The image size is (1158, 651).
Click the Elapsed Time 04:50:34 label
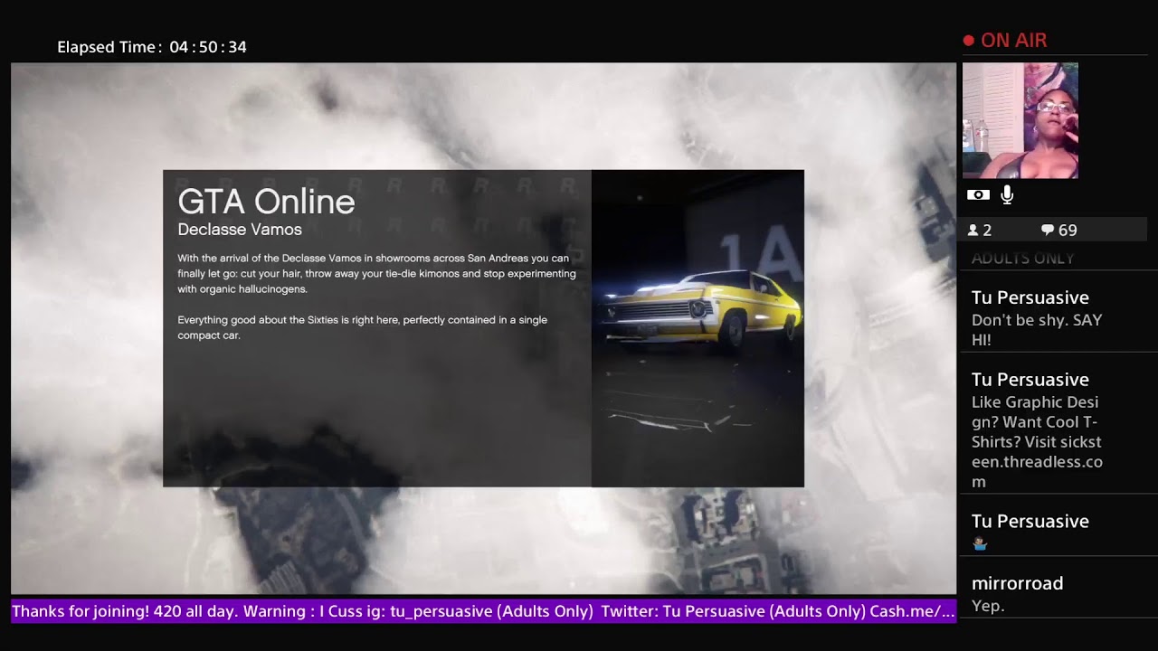[152, 47]
